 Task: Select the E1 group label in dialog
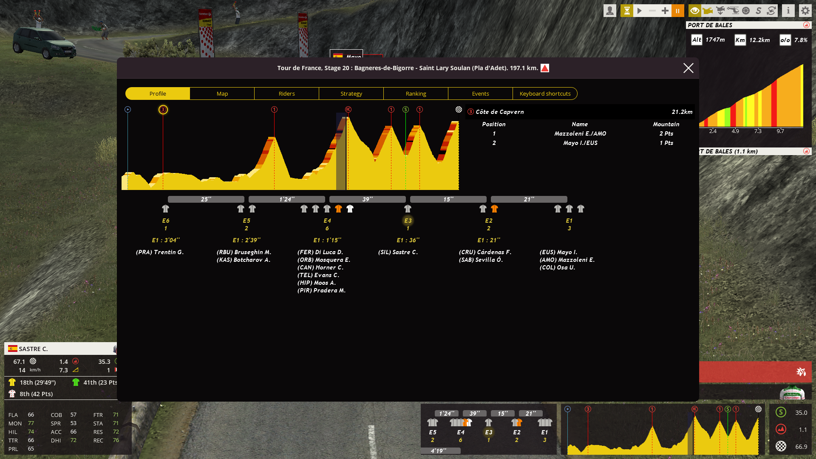click(569, 221)
